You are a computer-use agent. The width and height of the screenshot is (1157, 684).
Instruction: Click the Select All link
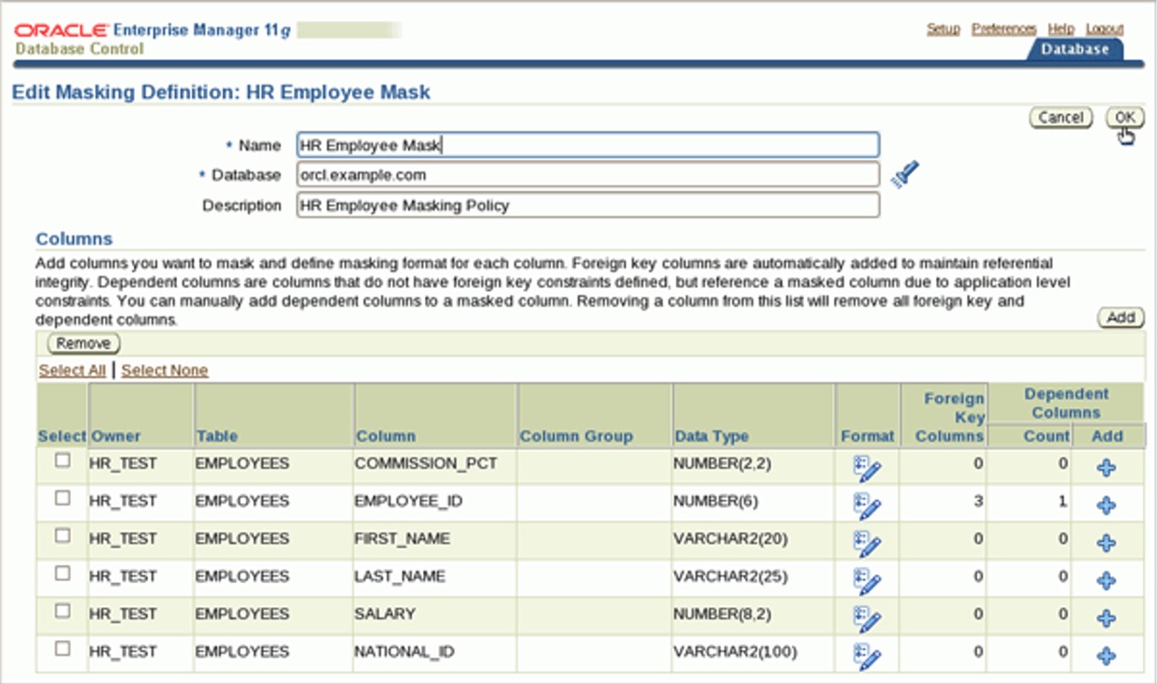click(x=72, y=371)
